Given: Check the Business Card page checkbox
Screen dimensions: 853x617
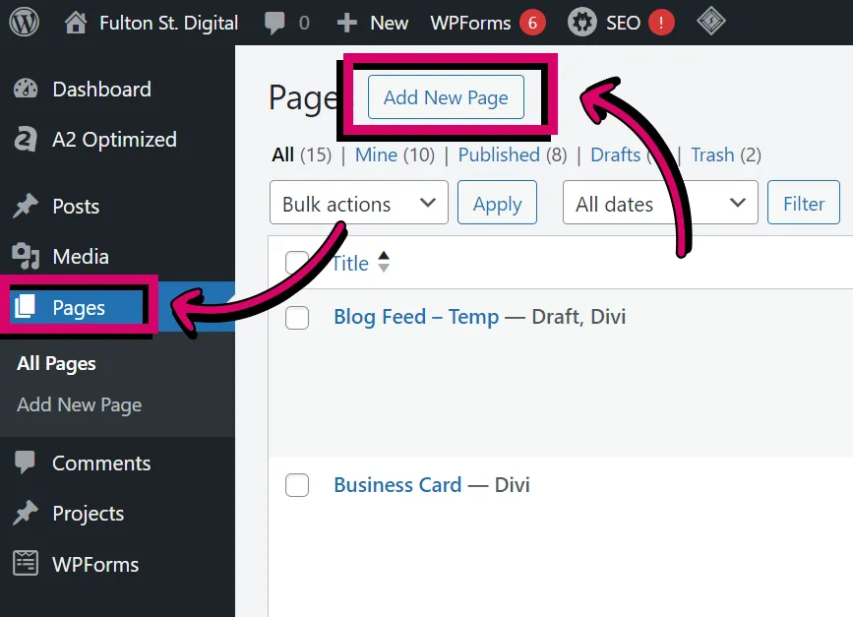Looking at the screenshot, I should tap(297, 485).
